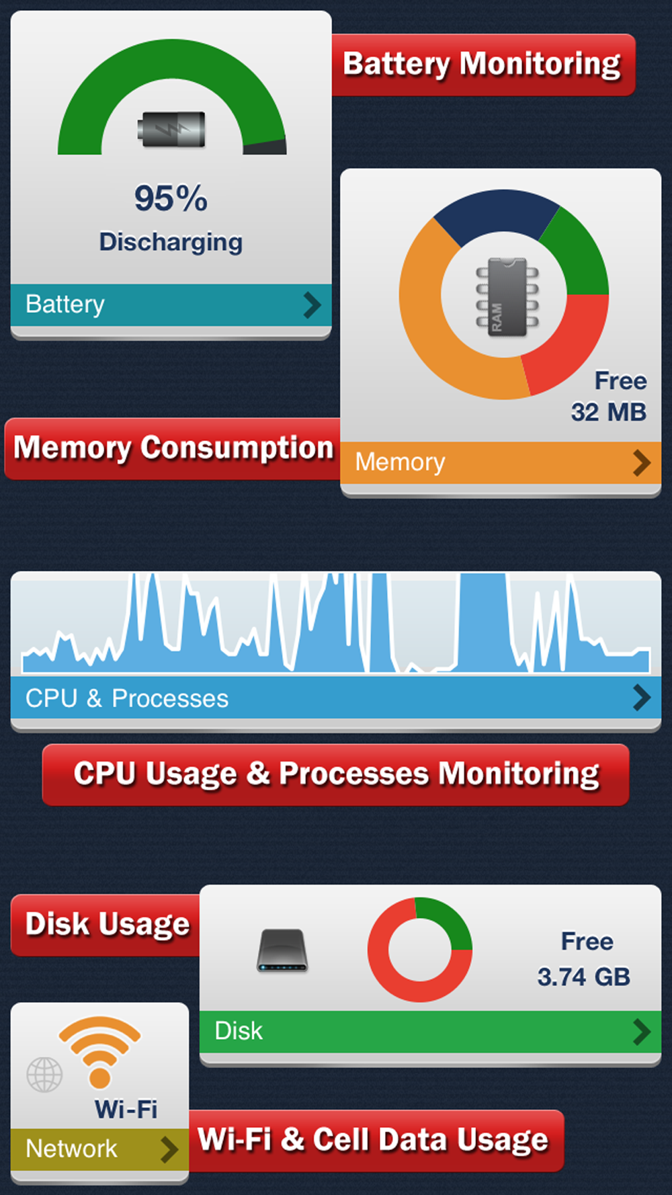Tap the disk usage donut chart
Image resolution: width=672 pixels, height=1195 pixels.
click(419, 949)
